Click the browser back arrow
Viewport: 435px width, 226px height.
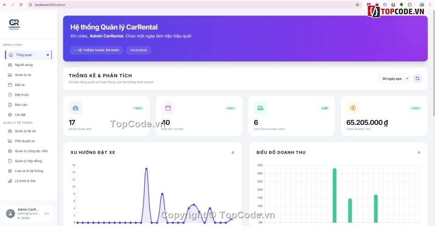[x=5, y=5]
